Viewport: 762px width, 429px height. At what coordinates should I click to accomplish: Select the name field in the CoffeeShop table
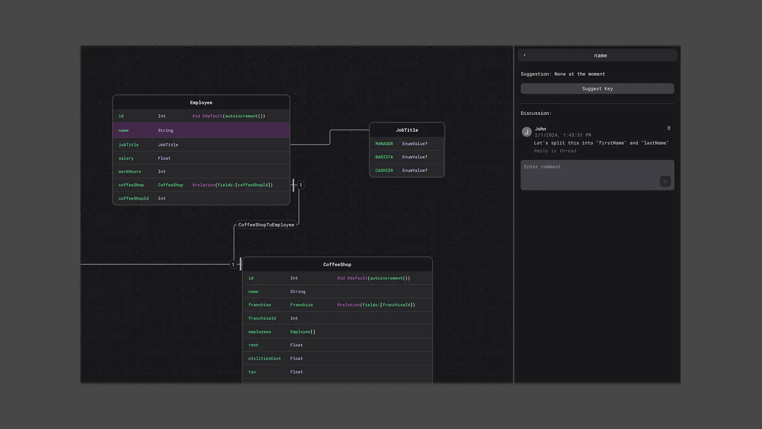pyautogui.click(x=337, y=291)
